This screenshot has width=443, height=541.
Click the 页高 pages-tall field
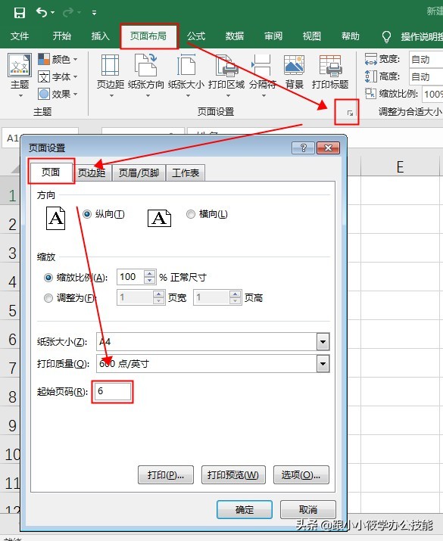pos(212,297)
